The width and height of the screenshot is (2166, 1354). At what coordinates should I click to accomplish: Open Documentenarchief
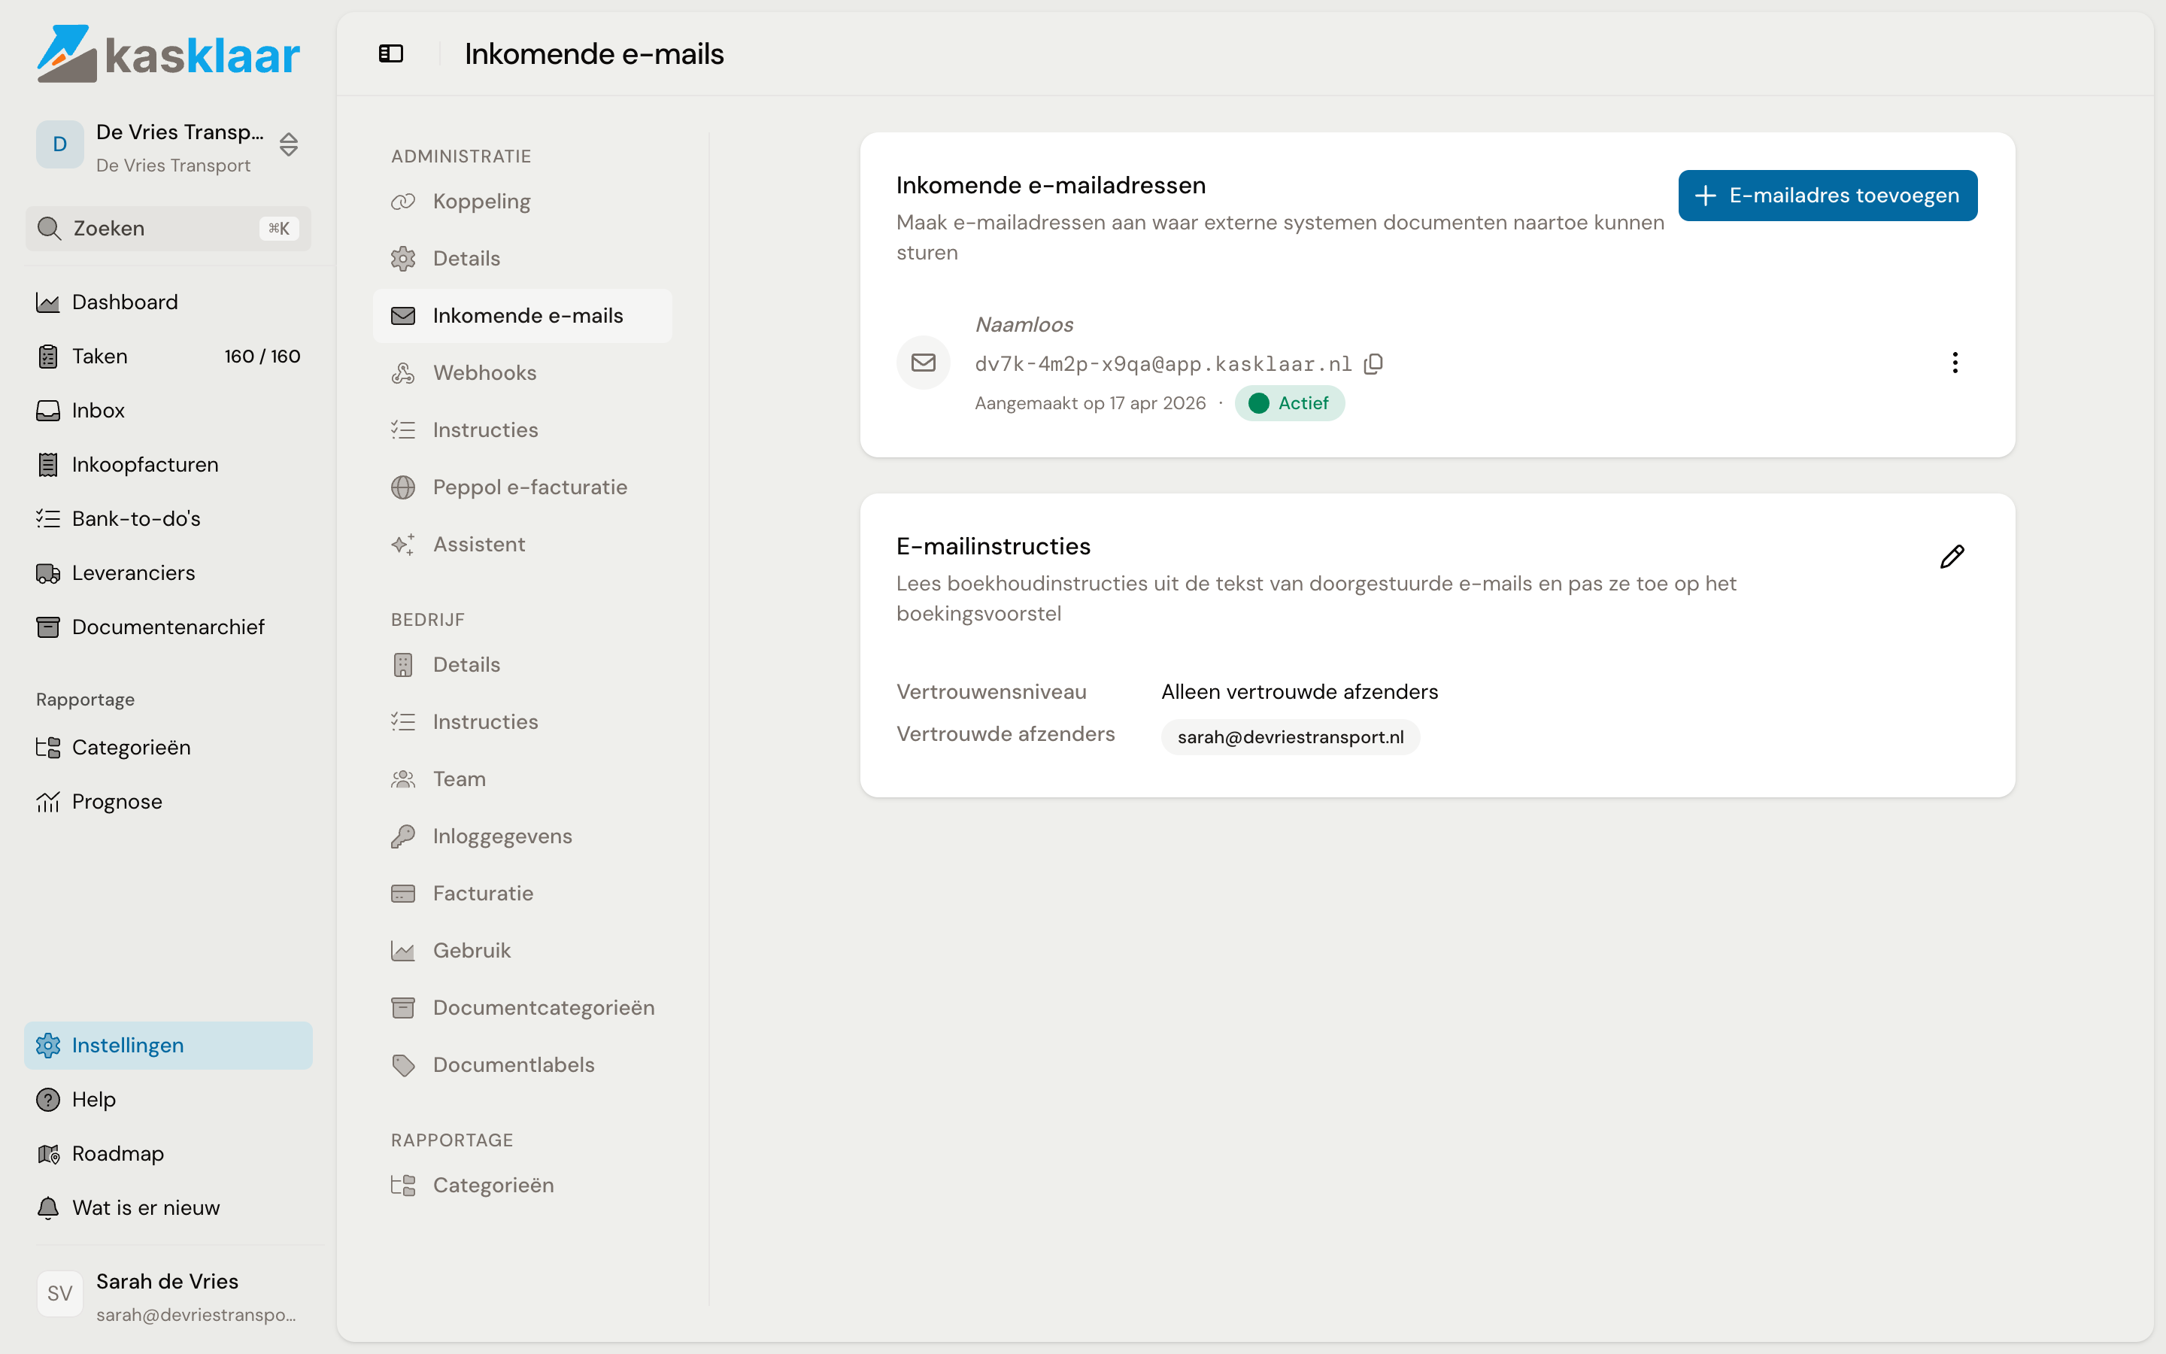168,627
